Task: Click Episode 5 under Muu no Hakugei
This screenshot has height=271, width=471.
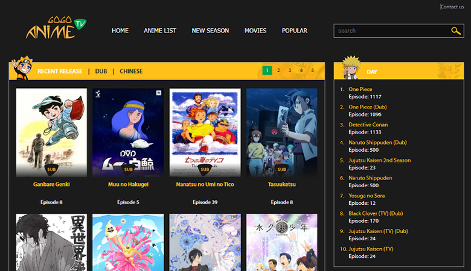Action: [128, 202]
